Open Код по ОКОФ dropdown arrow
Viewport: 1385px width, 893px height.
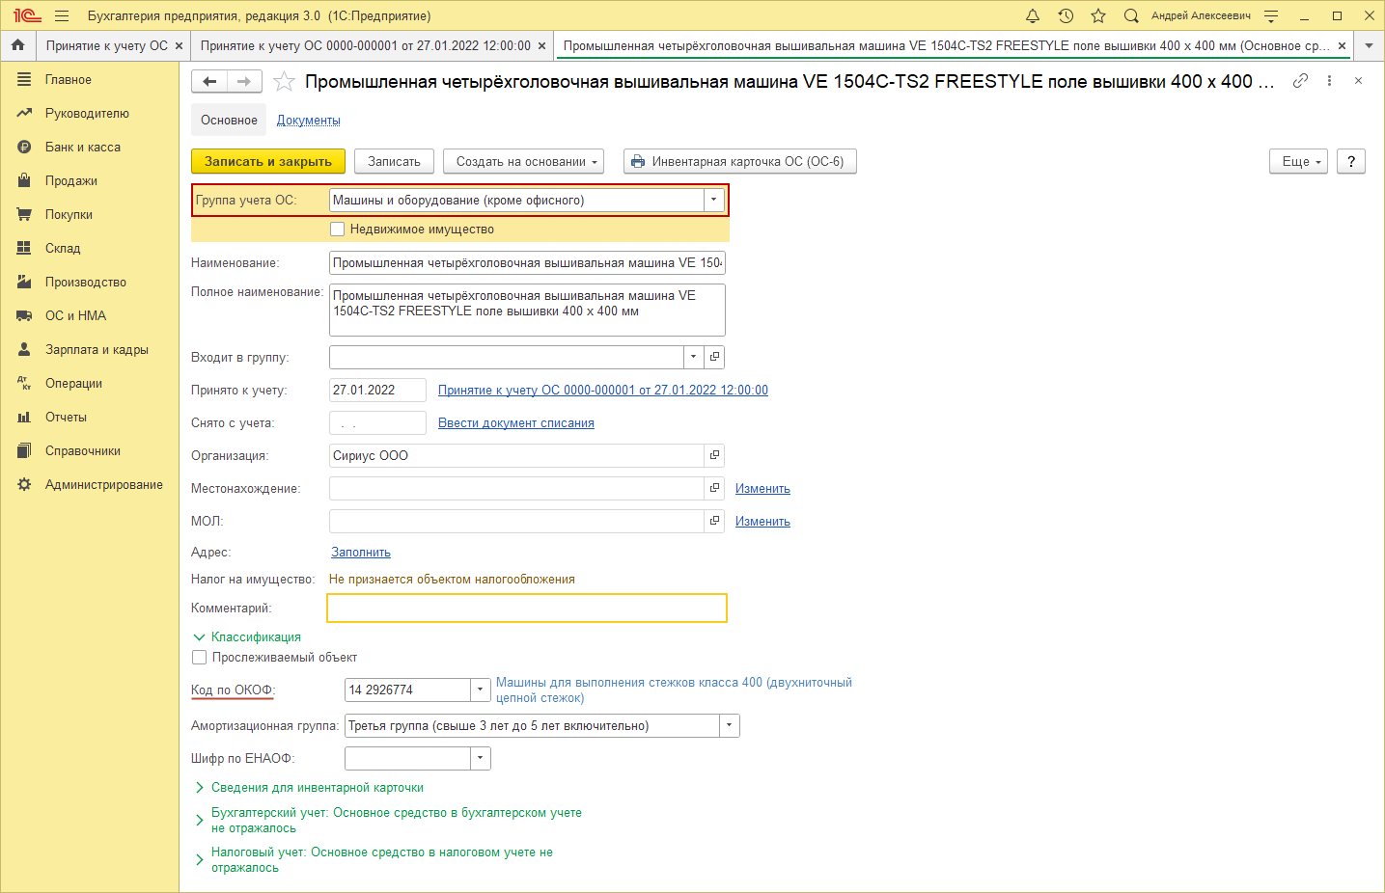[x=480, y=690]
